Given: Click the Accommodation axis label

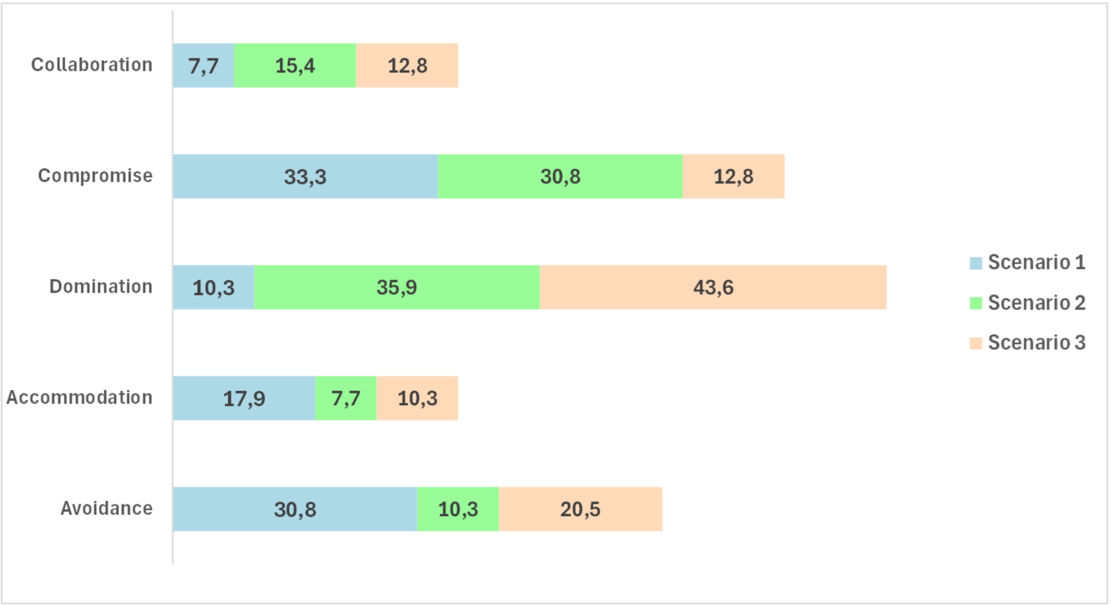Looking at the screenshot, I should pos(79,397).
